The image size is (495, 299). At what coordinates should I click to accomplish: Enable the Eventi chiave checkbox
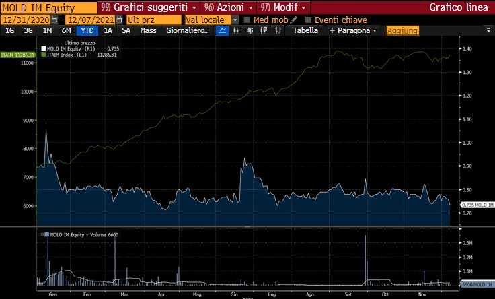coord(309,20)
